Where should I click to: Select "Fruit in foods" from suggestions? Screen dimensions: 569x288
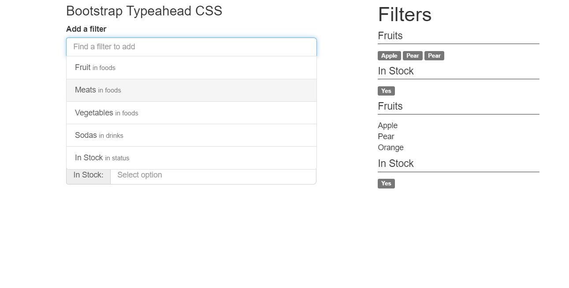pos(95,67)
